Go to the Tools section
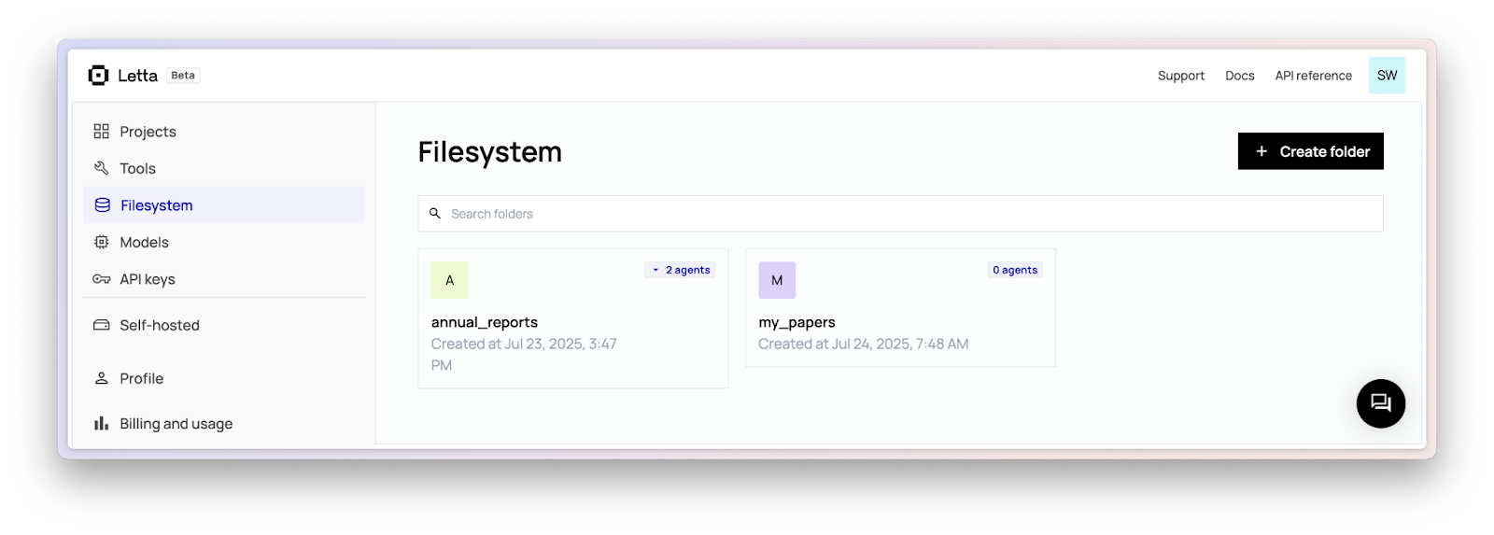1494x535 pixels. 224,168
